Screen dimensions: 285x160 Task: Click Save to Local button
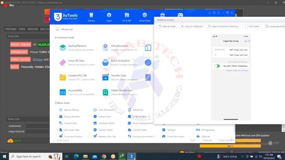point(167,27)
